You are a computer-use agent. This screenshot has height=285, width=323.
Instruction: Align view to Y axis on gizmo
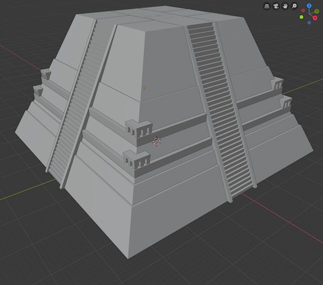pos(317,11)
